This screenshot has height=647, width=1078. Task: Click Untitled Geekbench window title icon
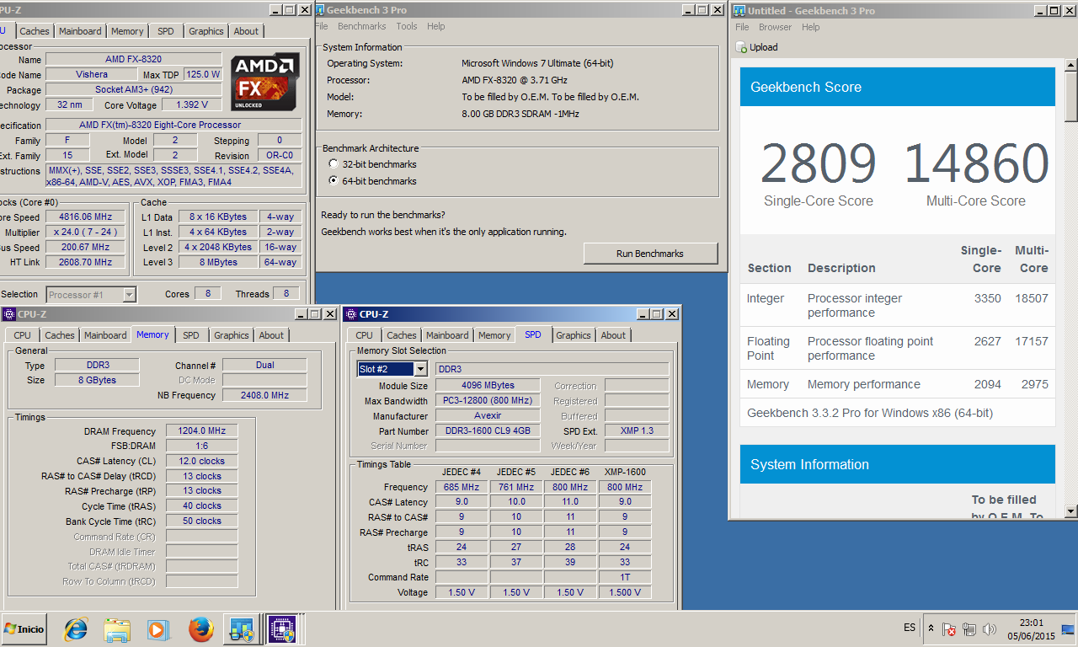click(x=739, y=11)
